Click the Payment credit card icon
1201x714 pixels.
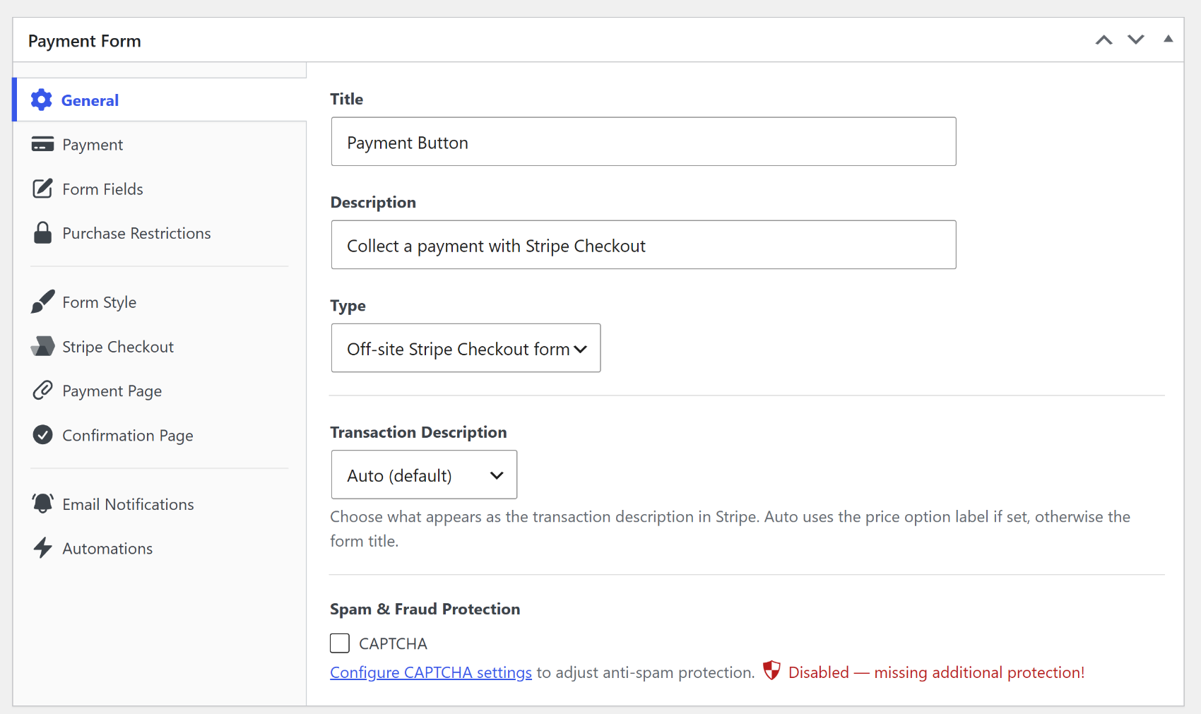click(42, 144)
